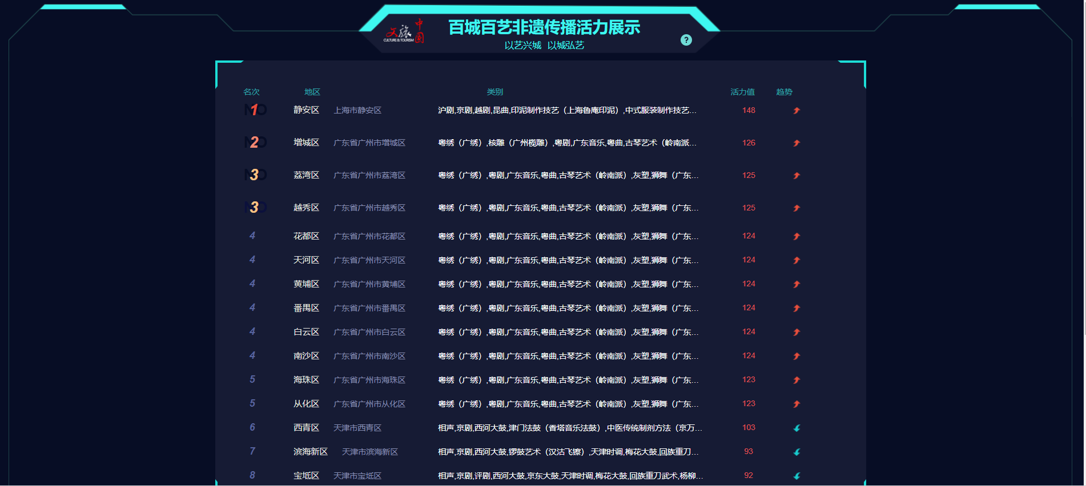The width and height of the screenshot is (1086, 486).
Task: Click the China Culture & Tourism logo
Action: coord(404,31)
